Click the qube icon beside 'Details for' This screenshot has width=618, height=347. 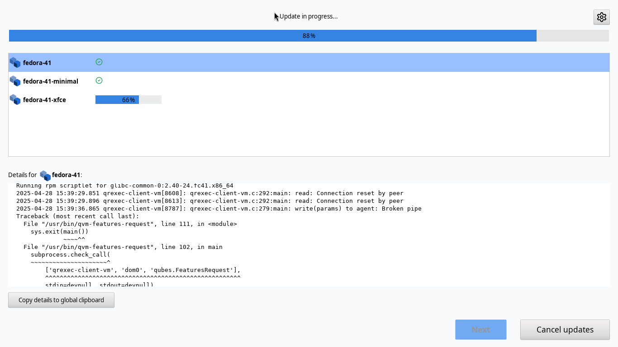click(45, 175)
